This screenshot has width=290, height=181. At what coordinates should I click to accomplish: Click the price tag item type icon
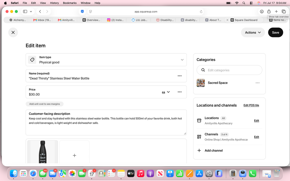click(32, 60)
